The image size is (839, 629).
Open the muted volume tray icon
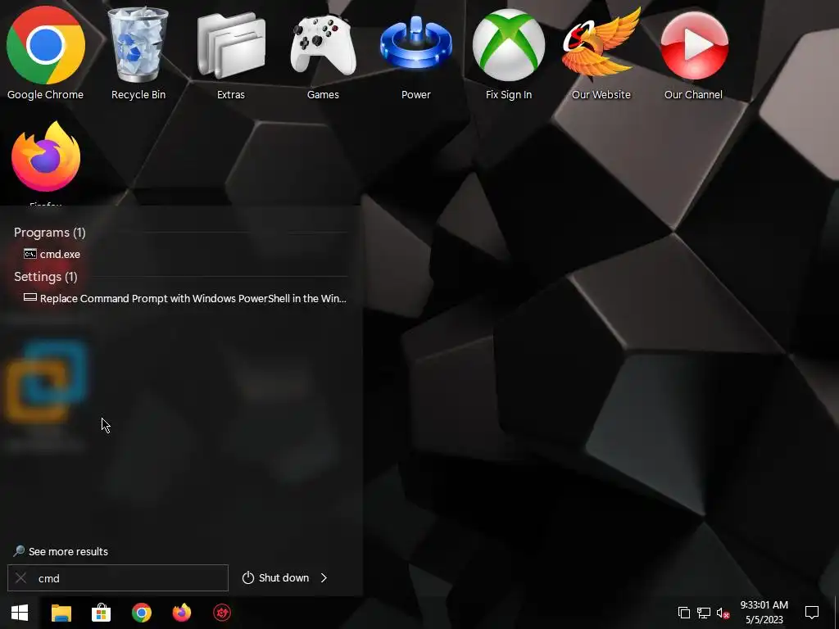[723, 613]
